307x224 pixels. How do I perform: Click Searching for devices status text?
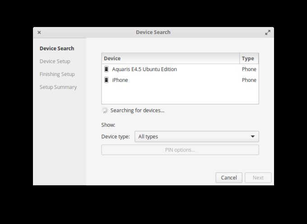137,111
